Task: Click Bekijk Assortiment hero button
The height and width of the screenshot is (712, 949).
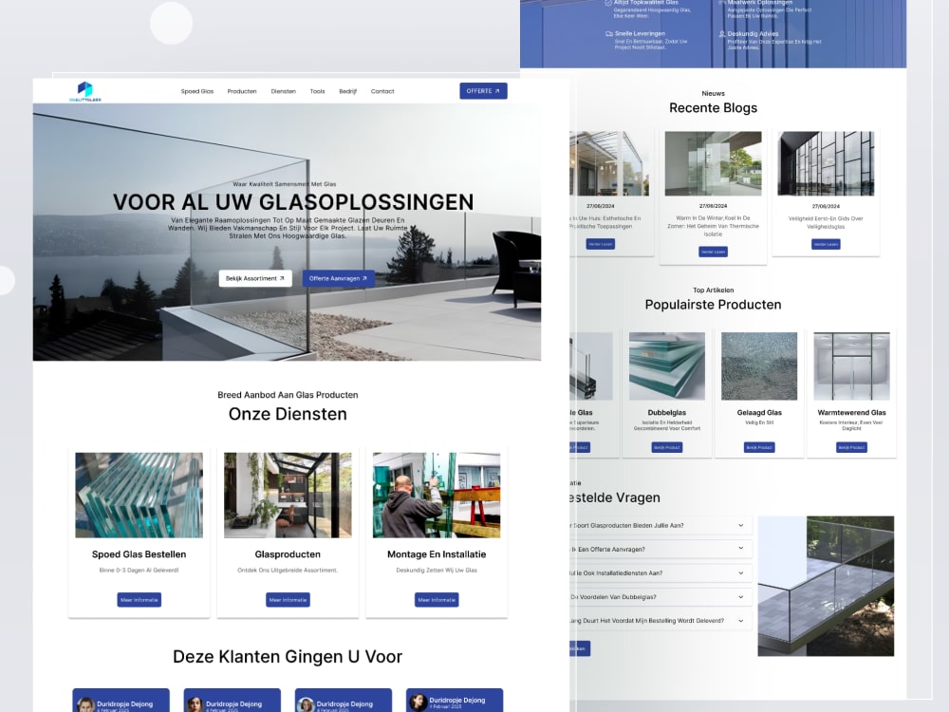Action: pyautogui.click(x=255, y=278)
